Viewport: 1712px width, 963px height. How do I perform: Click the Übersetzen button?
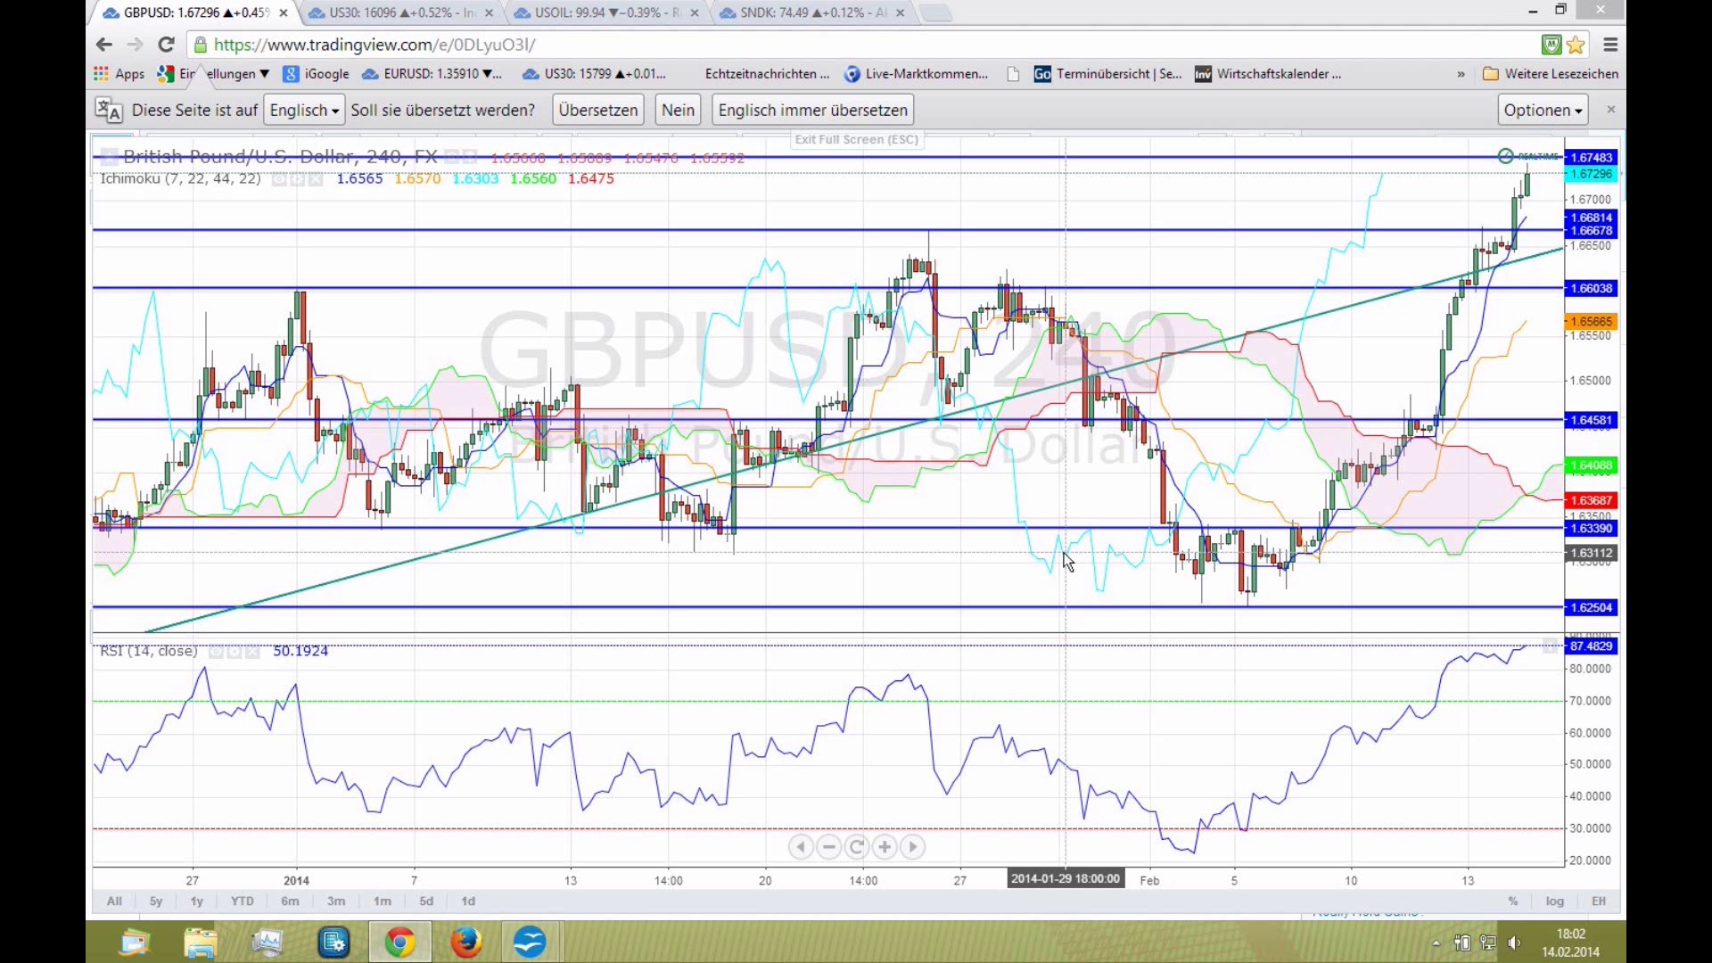tap(598, 111)
